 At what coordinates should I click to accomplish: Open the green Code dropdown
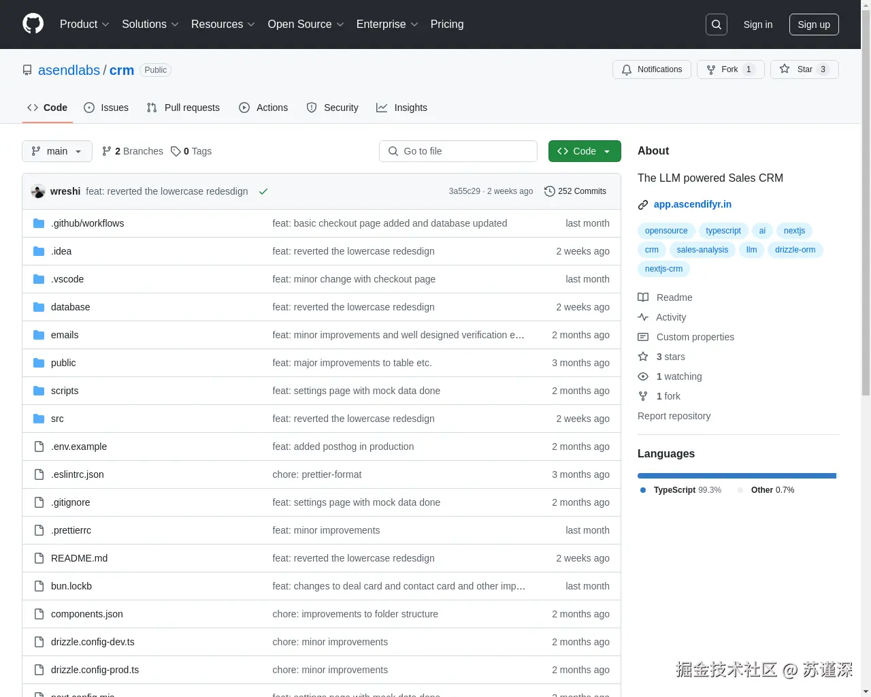click(x=584, y=151)
